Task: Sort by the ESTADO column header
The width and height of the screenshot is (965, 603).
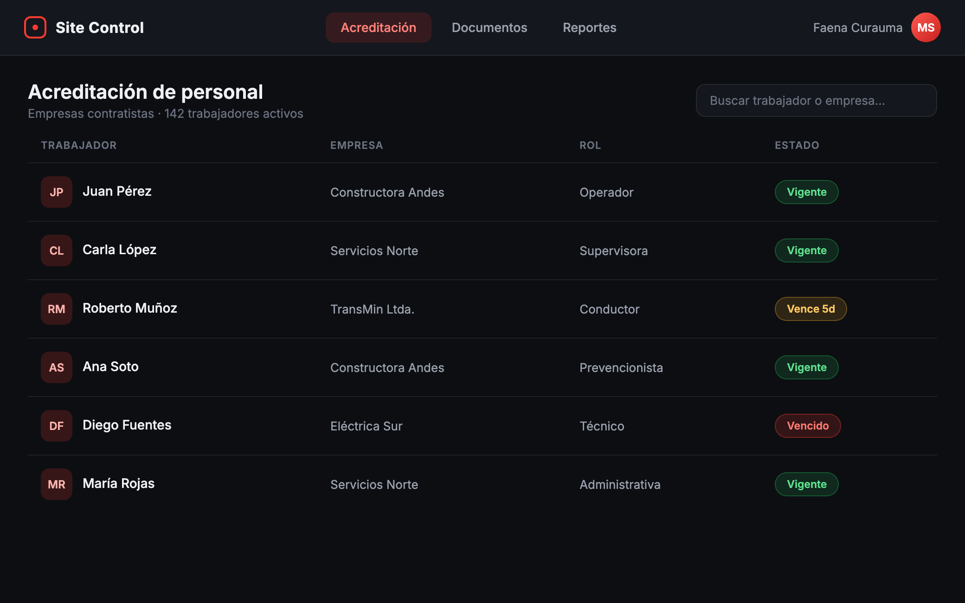Action: coord(797,145)
